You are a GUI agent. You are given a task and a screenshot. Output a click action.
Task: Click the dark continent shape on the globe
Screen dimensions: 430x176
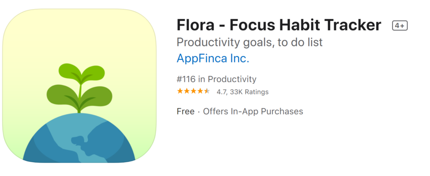pyautogui.click(x=79, y=143)
